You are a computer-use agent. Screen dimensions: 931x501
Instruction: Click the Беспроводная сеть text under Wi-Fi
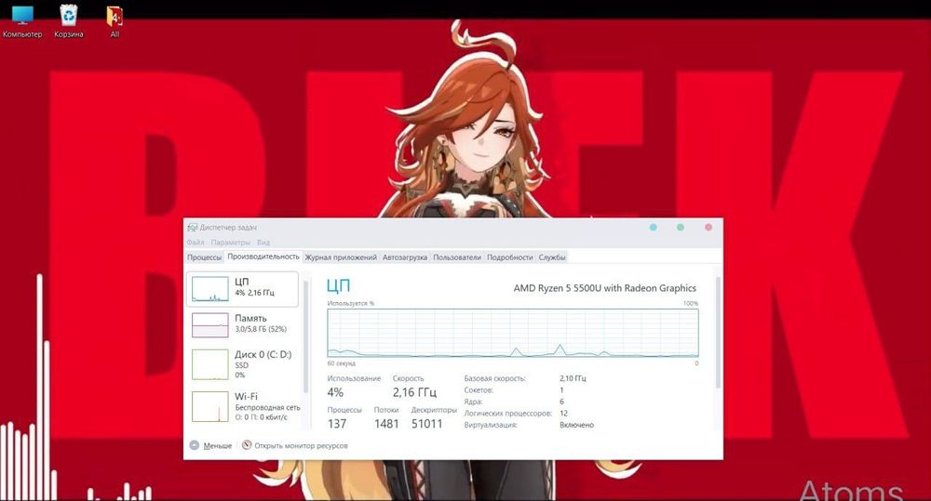pyautogui.click(x=267, y=408)
